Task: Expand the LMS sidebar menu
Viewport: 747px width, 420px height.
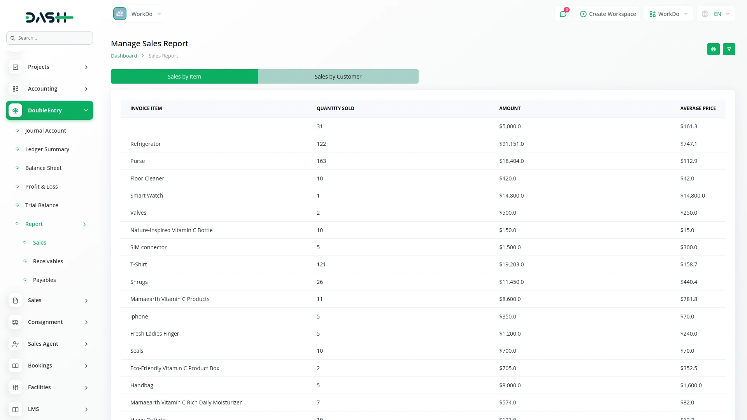Action: pyautogui.click(x=86, y=409)
